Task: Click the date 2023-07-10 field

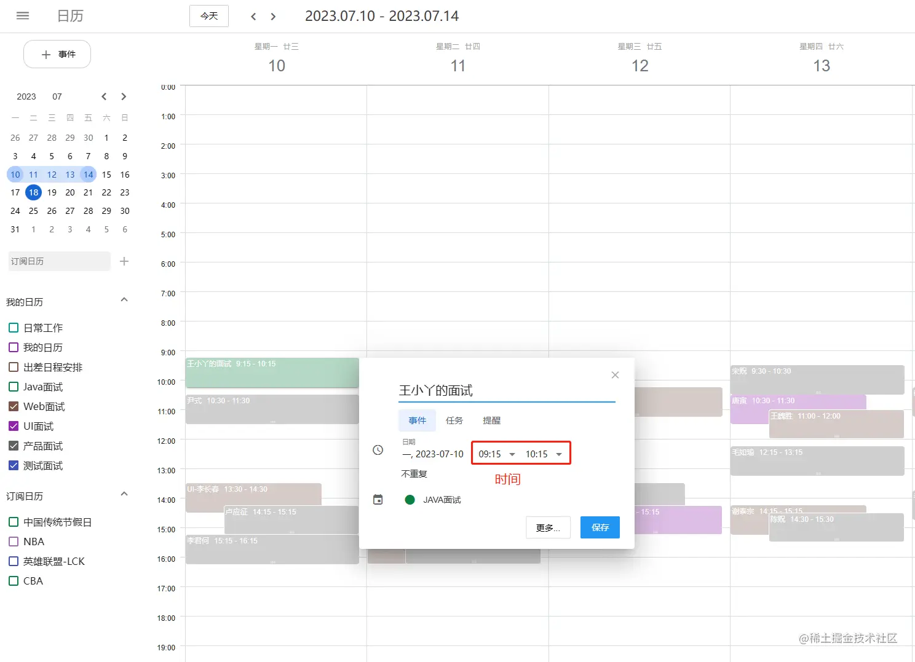Action: click(x=433, y=454)
